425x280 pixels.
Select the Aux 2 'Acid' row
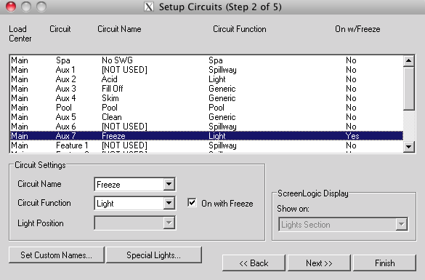206,79
